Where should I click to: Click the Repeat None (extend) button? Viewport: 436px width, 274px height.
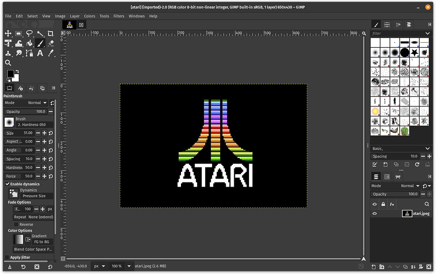[33, 217]
